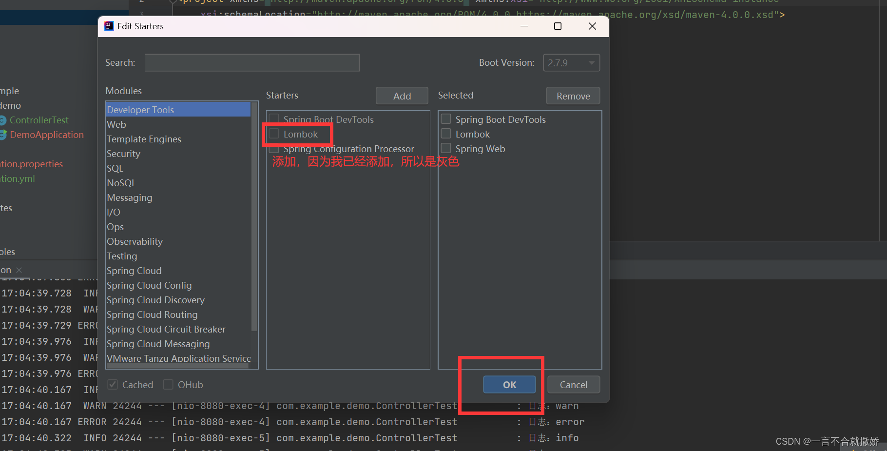
Task: Close the run tab with the X icon
Action: tap(19, 270)
